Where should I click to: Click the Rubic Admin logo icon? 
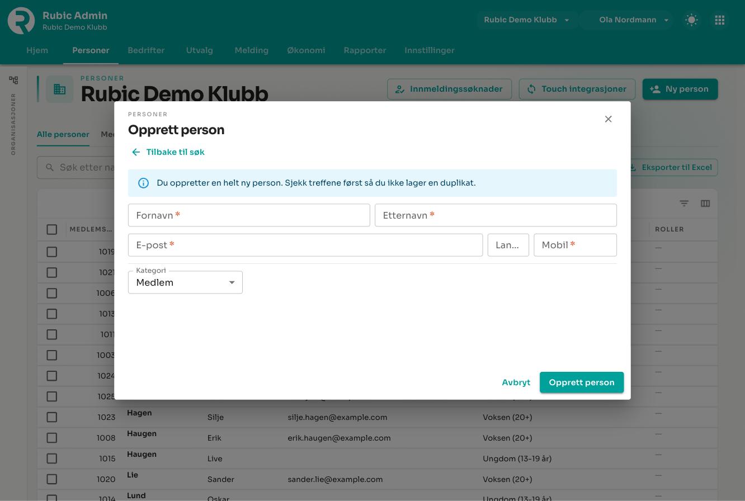[21, 21]
